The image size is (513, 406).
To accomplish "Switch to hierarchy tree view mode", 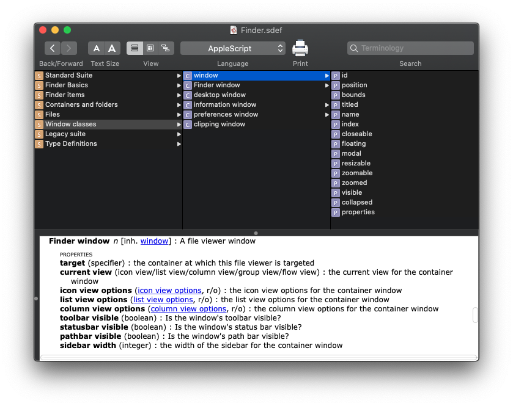I will [166, 48].
